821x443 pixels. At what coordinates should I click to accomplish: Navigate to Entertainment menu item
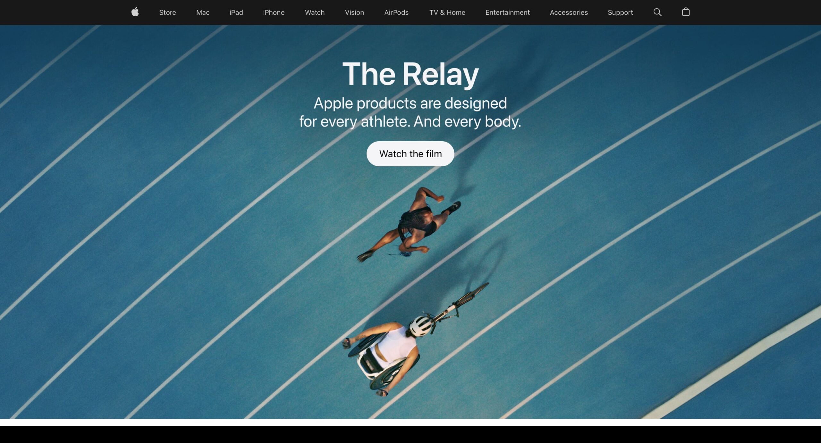507,12
